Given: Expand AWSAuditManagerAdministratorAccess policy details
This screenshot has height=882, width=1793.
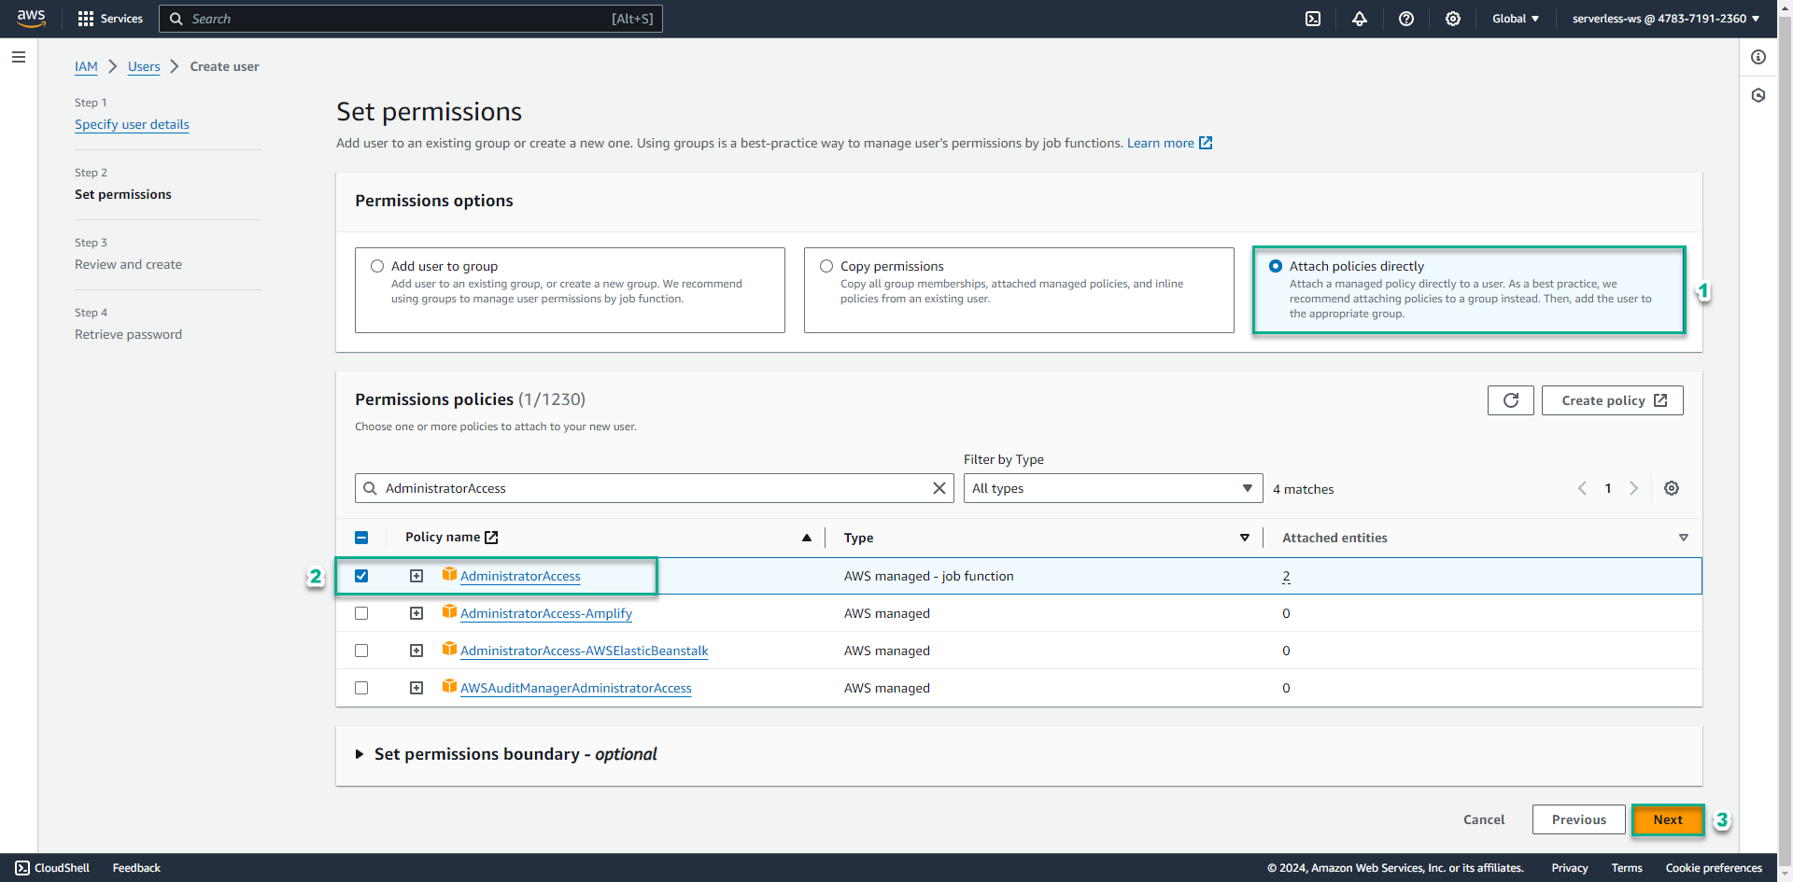Looking at the screenshot, I should point(416,688).
